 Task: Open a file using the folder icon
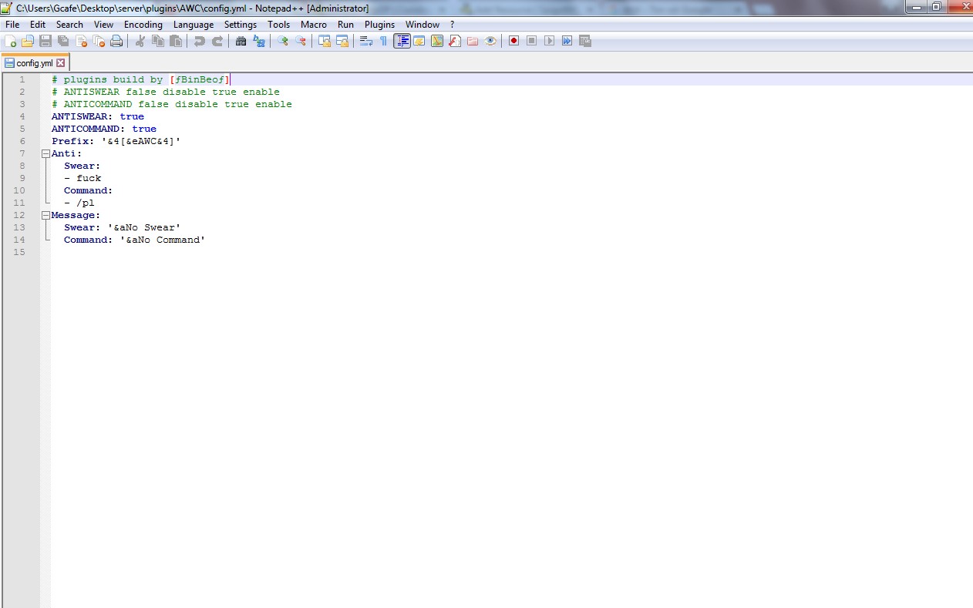coord(28,41)
